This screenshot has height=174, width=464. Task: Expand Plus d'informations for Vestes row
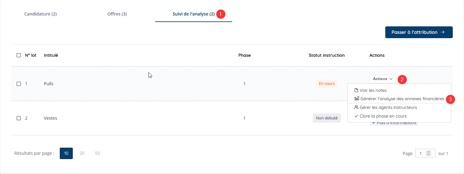[394, 123]
